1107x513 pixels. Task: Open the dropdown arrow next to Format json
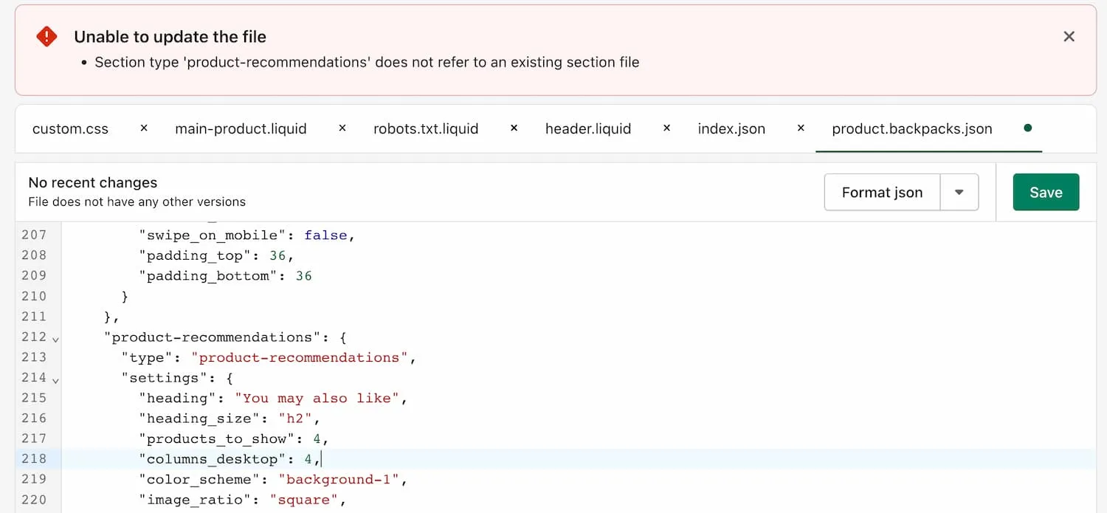tap(959, 193)
